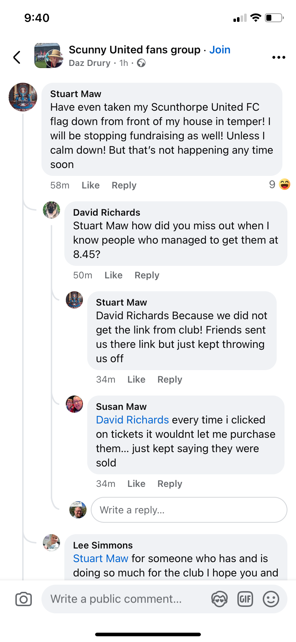The width and height of the screenshot is (296, 642).
Task: Tap the back arrow icon
Action: tap(17, 57)
